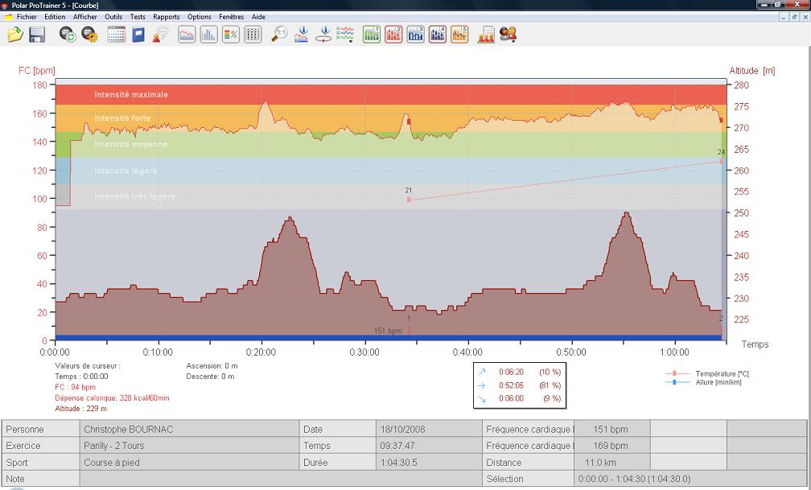811x490 pixels.
Task: Click the watch sync icon with green arrows
Action: pos(68,35)
